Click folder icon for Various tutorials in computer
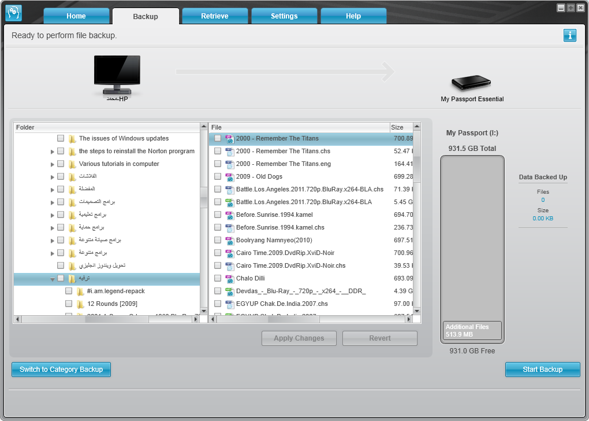589x421 pixels. tap(72, 164)
